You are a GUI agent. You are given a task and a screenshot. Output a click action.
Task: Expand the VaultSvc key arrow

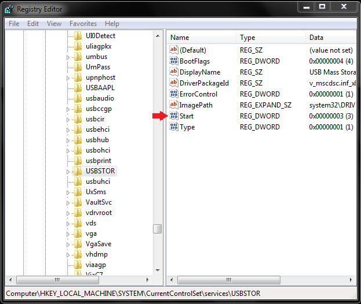click(x=68, y=203)
